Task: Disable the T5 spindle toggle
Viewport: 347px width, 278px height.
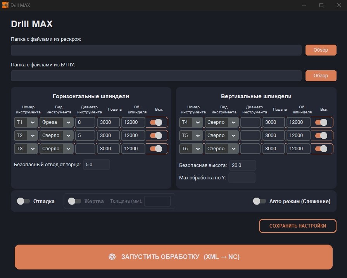Action: tap(321, 136)
